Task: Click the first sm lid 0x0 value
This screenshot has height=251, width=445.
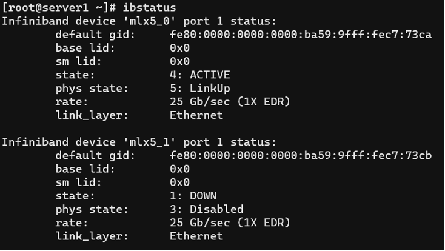Action: pos(179,61)
